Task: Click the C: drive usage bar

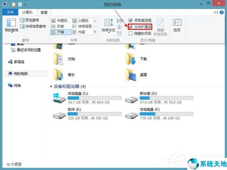Action: pos(94,98)
